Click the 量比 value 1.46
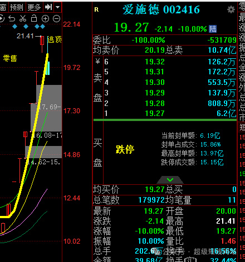Viewport: 245px width, 262px height. pos(228,241)
